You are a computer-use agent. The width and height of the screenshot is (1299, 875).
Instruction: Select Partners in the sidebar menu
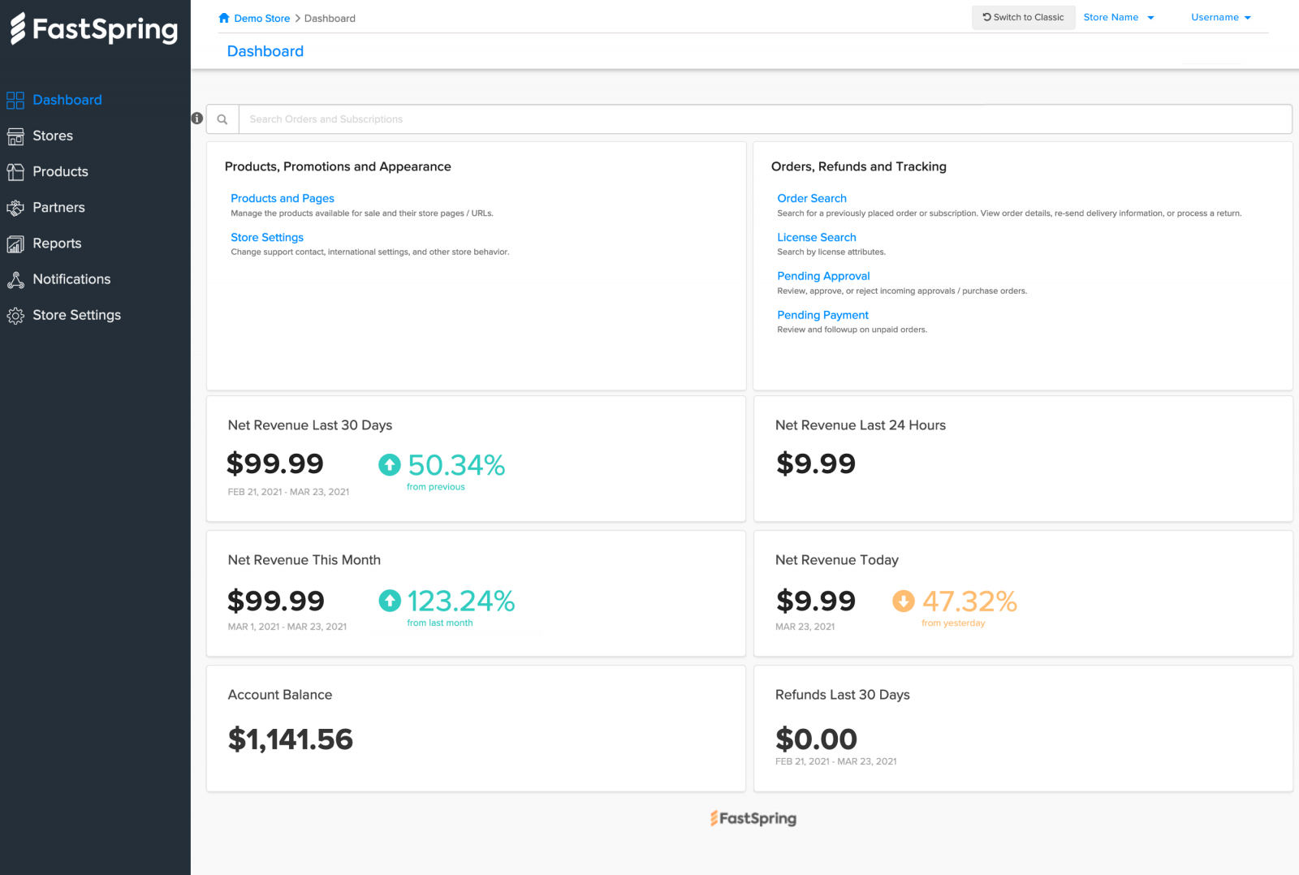[58, 208]
